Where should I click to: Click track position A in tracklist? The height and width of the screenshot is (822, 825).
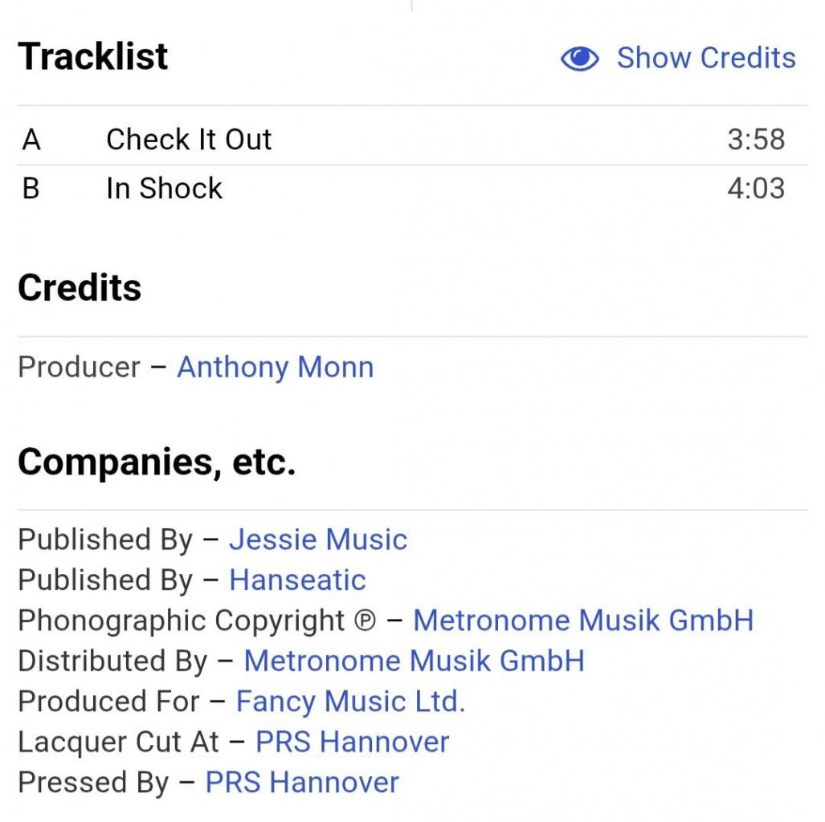pos(31,140)
